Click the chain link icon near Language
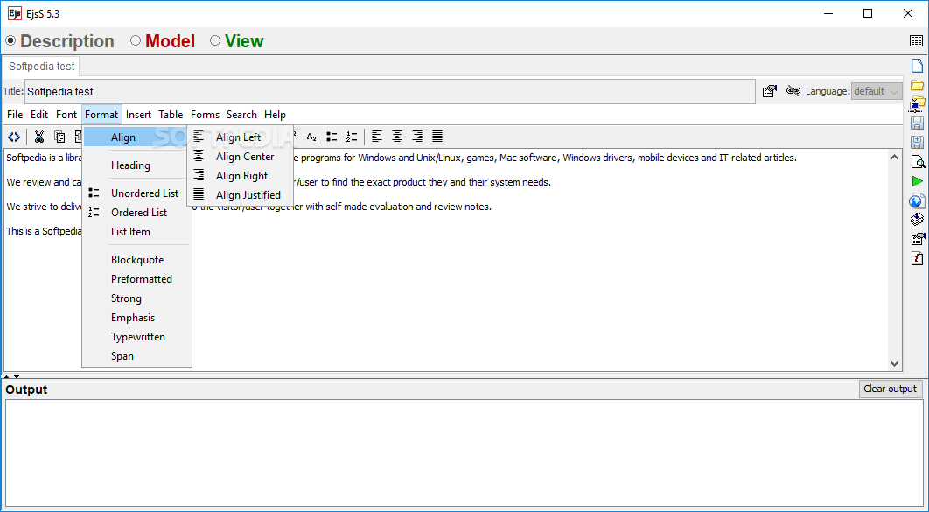This screenshot has width=929, height=512. pos(793,91)
